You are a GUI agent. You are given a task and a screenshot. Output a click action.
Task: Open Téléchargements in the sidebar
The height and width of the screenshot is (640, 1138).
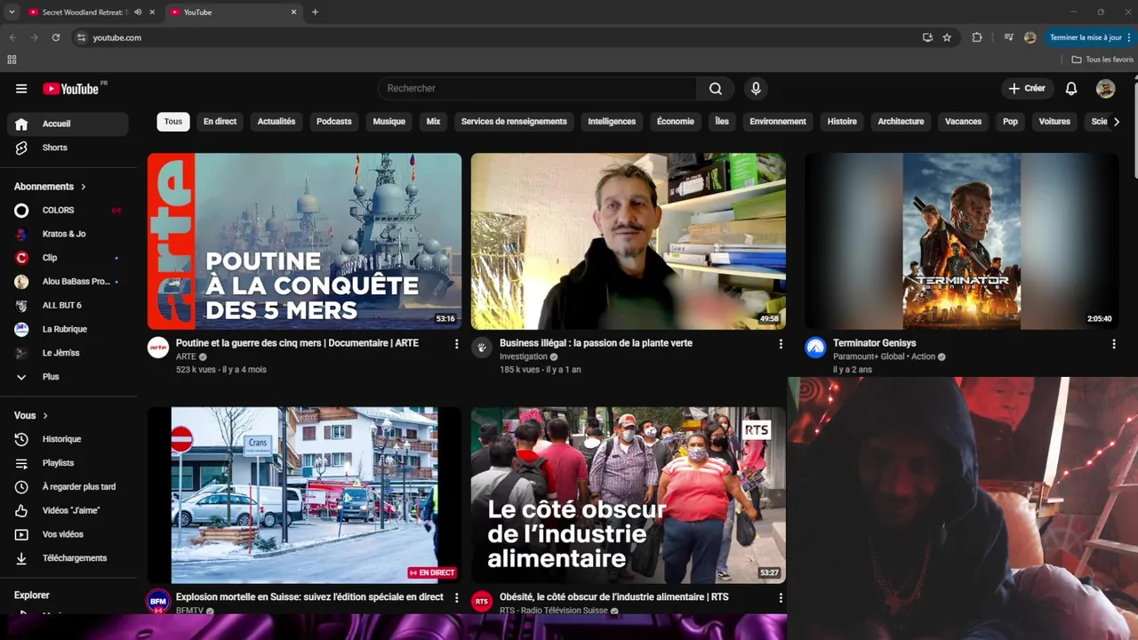[68, 558]
